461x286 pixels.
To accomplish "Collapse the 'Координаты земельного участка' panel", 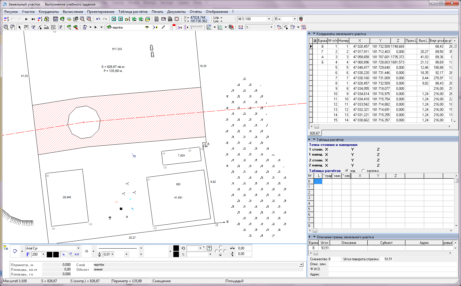I will coord(314,34).
